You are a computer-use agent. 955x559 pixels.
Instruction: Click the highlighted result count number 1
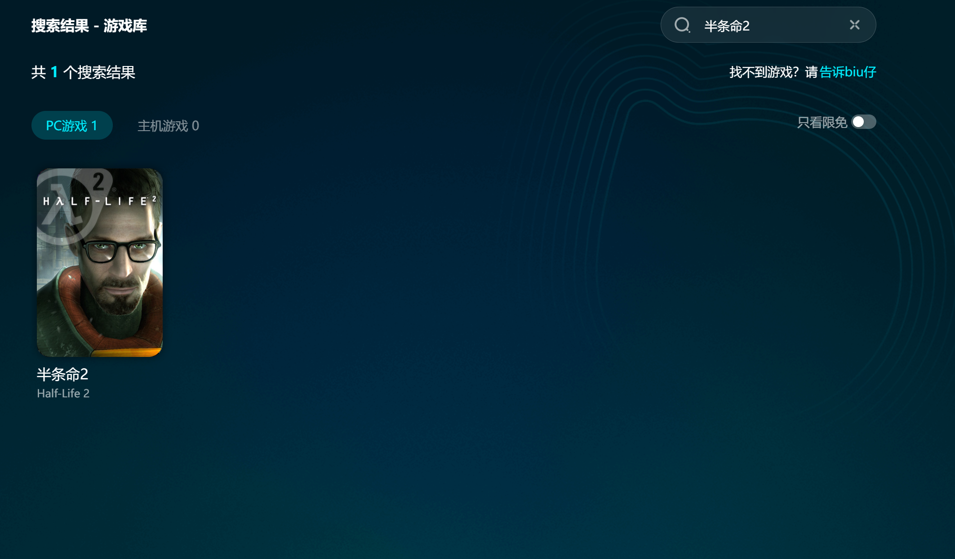coord(54,72)
